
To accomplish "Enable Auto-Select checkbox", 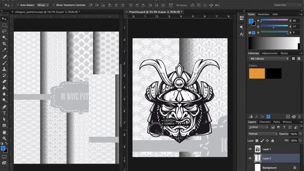I will [x=18, y=5].
